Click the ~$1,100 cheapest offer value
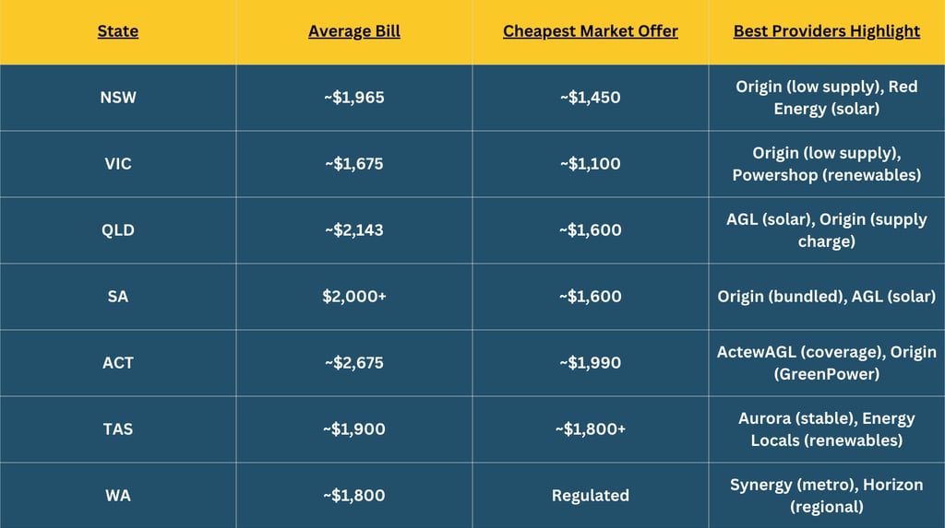 coord(591,164)
